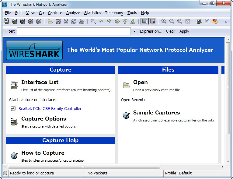The height and width of the screenshot is (179, 233).
Task: Open the Tools menu
Action: [132, 13]
